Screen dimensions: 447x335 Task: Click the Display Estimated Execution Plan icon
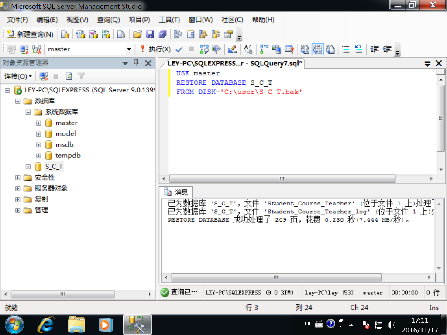click(204, 49)
